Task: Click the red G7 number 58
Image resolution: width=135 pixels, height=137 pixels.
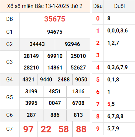Action: pyautogui.click(x=64, y=129)
